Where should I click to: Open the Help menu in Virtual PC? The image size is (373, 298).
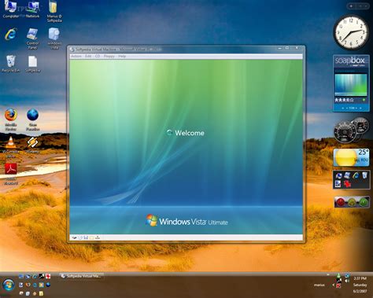tap(122, 57)
